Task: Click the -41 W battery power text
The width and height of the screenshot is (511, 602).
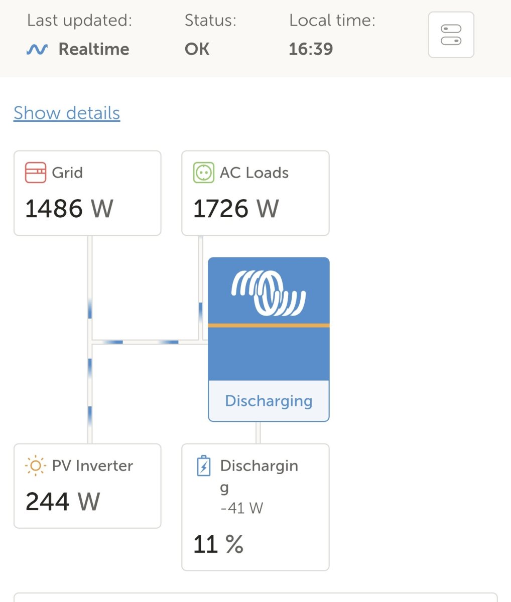Action: point(241,508)
